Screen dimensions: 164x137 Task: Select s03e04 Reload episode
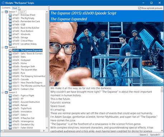pos(20,105)
